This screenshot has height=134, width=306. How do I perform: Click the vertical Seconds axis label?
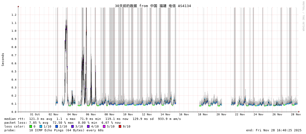3,59
